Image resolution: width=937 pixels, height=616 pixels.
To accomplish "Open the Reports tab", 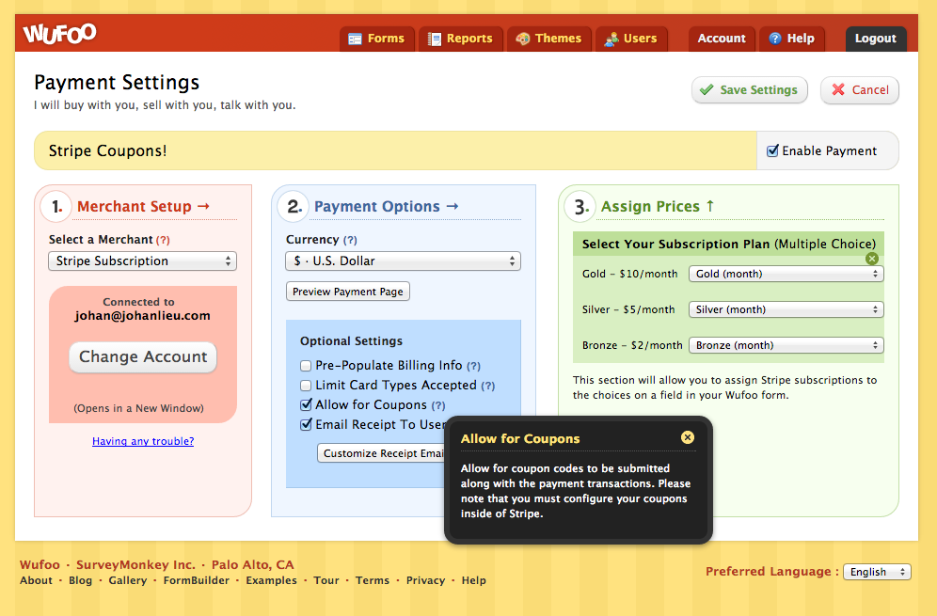I will pyautogui.click(x=461, y=39).
